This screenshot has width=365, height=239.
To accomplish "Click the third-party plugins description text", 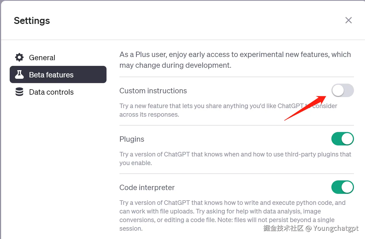I will [235, 158].
